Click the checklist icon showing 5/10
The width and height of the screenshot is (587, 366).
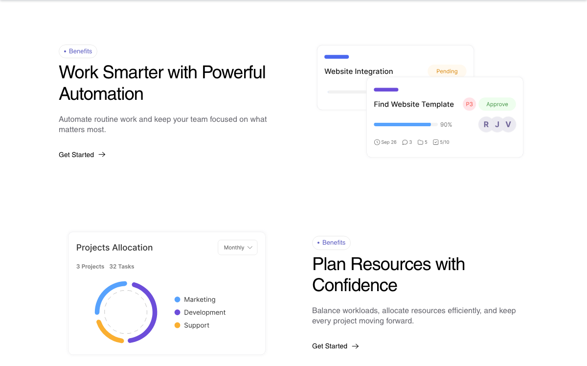(436, 142)
